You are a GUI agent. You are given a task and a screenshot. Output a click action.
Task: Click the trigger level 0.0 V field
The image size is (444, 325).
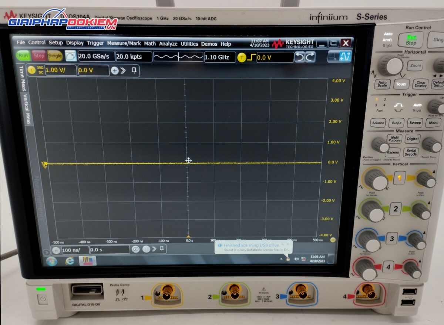(275, 58)
